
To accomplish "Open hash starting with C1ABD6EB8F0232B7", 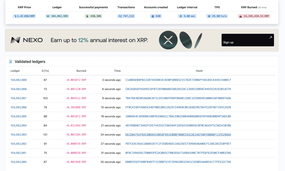I will (x=178, y=80).
